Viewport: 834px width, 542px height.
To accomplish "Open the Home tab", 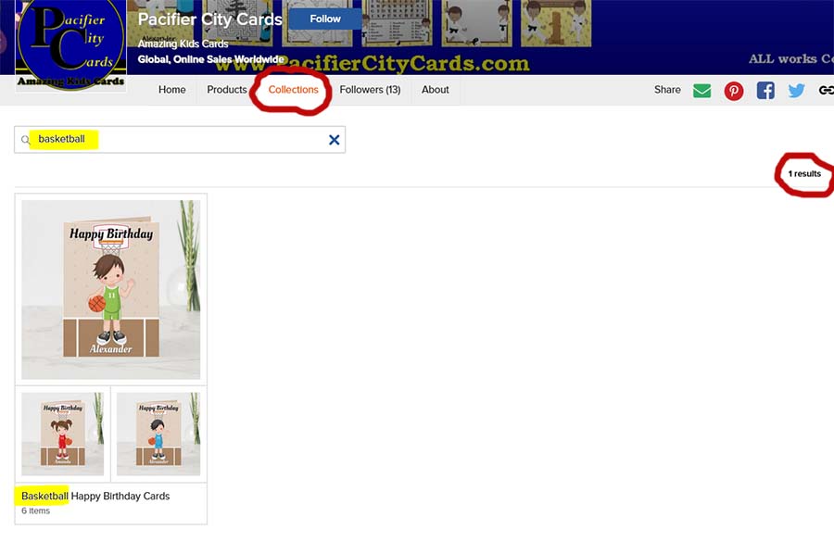I will 171,89.
